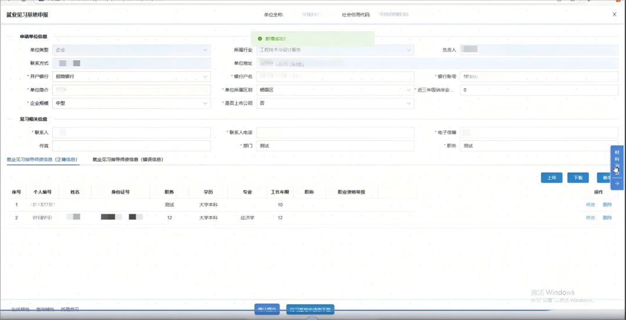Click 修改 for the first row

pyautogui.click(x=590, y=205)
